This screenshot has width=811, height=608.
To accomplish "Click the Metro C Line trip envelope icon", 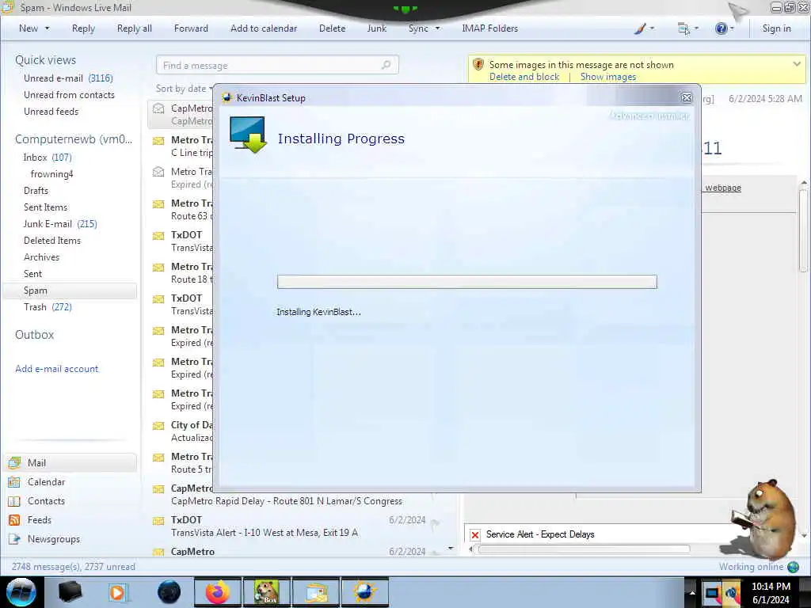I will (158, 141).
